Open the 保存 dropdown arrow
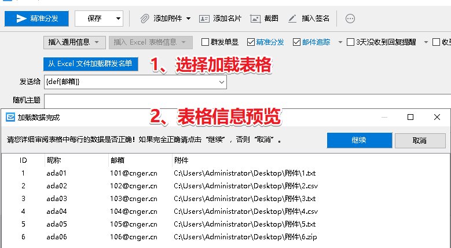451x248 pixels. coord(118,19)
